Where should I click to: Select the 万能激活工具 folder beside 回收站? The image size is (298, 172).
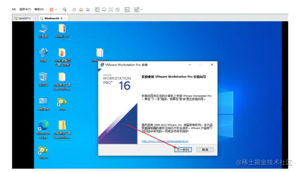pyautogui.click(x=62, y=81)
